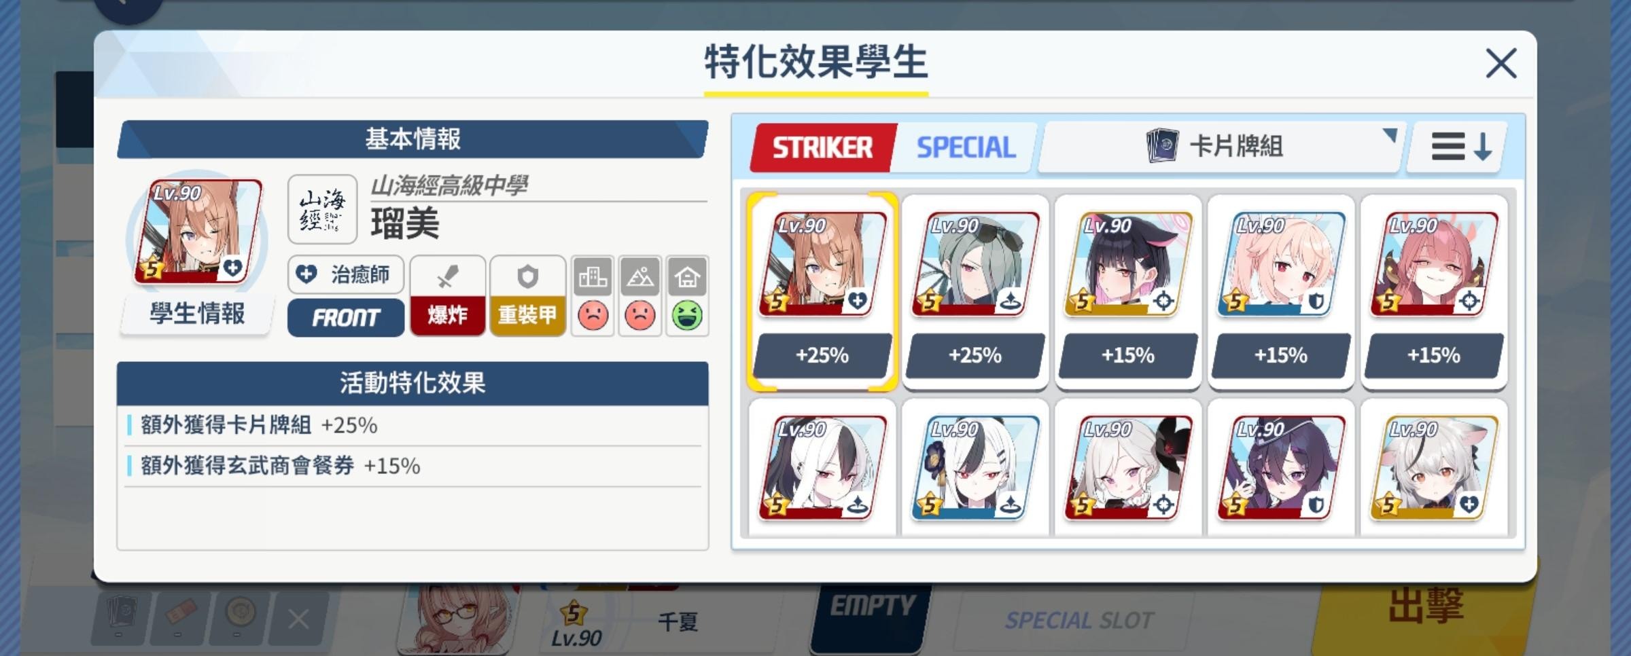Select purple-haired student in bottom row
This screenshot has height=656, width=1631.
pos(1281,469)
